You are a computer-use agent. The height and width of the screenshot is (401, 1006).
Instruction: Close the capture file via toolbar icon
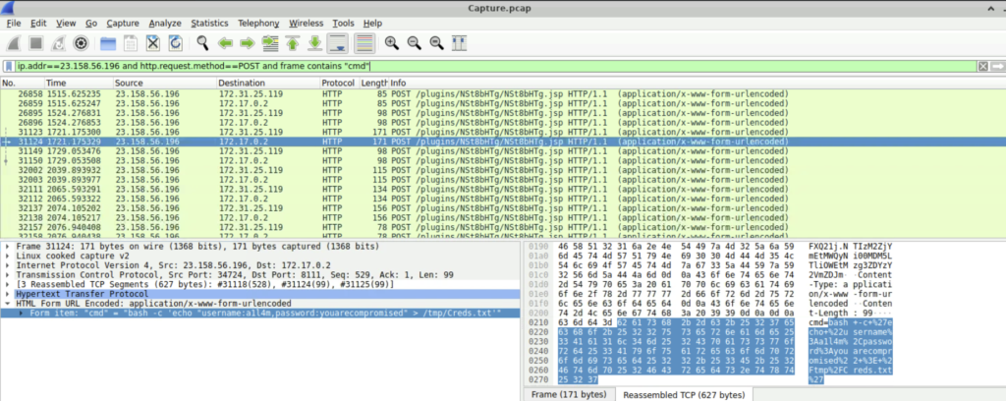click(x=153, y=43)
